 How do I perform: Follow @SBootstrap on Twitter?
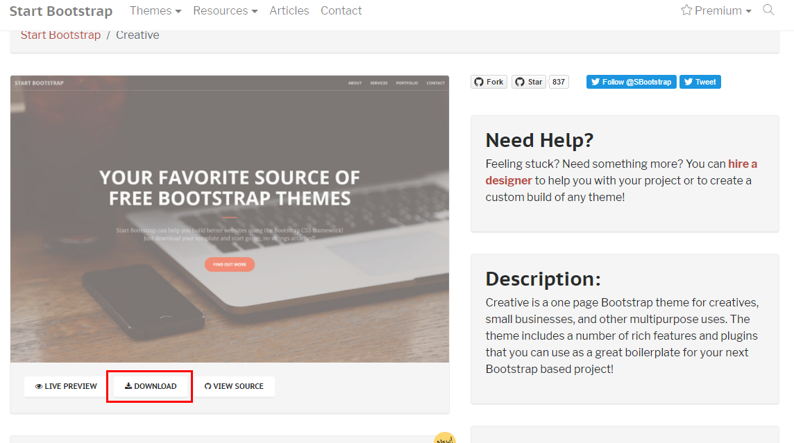pyautogui.click(x=632, y=82)
